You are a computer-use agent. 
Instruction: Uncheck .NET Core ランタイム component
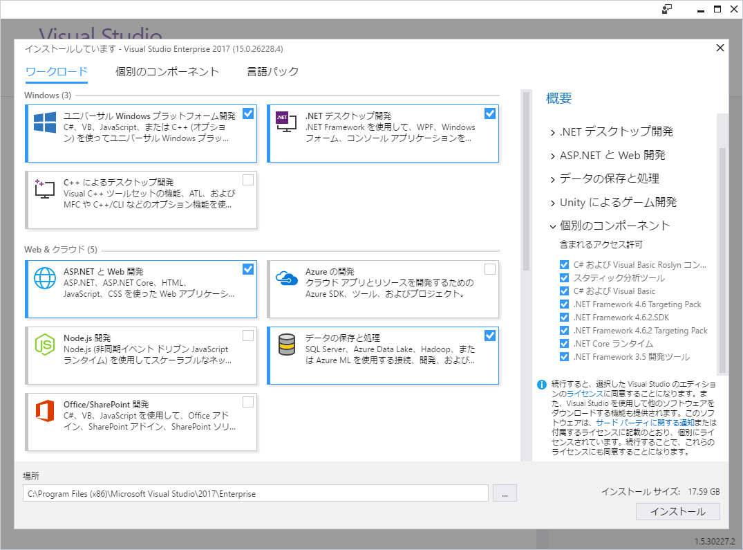(x=564, y=344)
